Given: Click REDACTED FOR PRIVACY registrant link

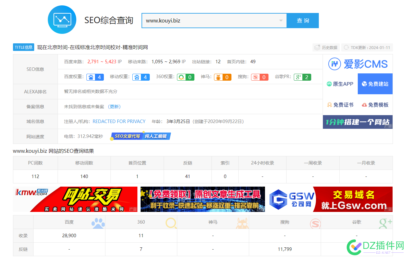Looking at the screenshot, I should click(119, 121).
